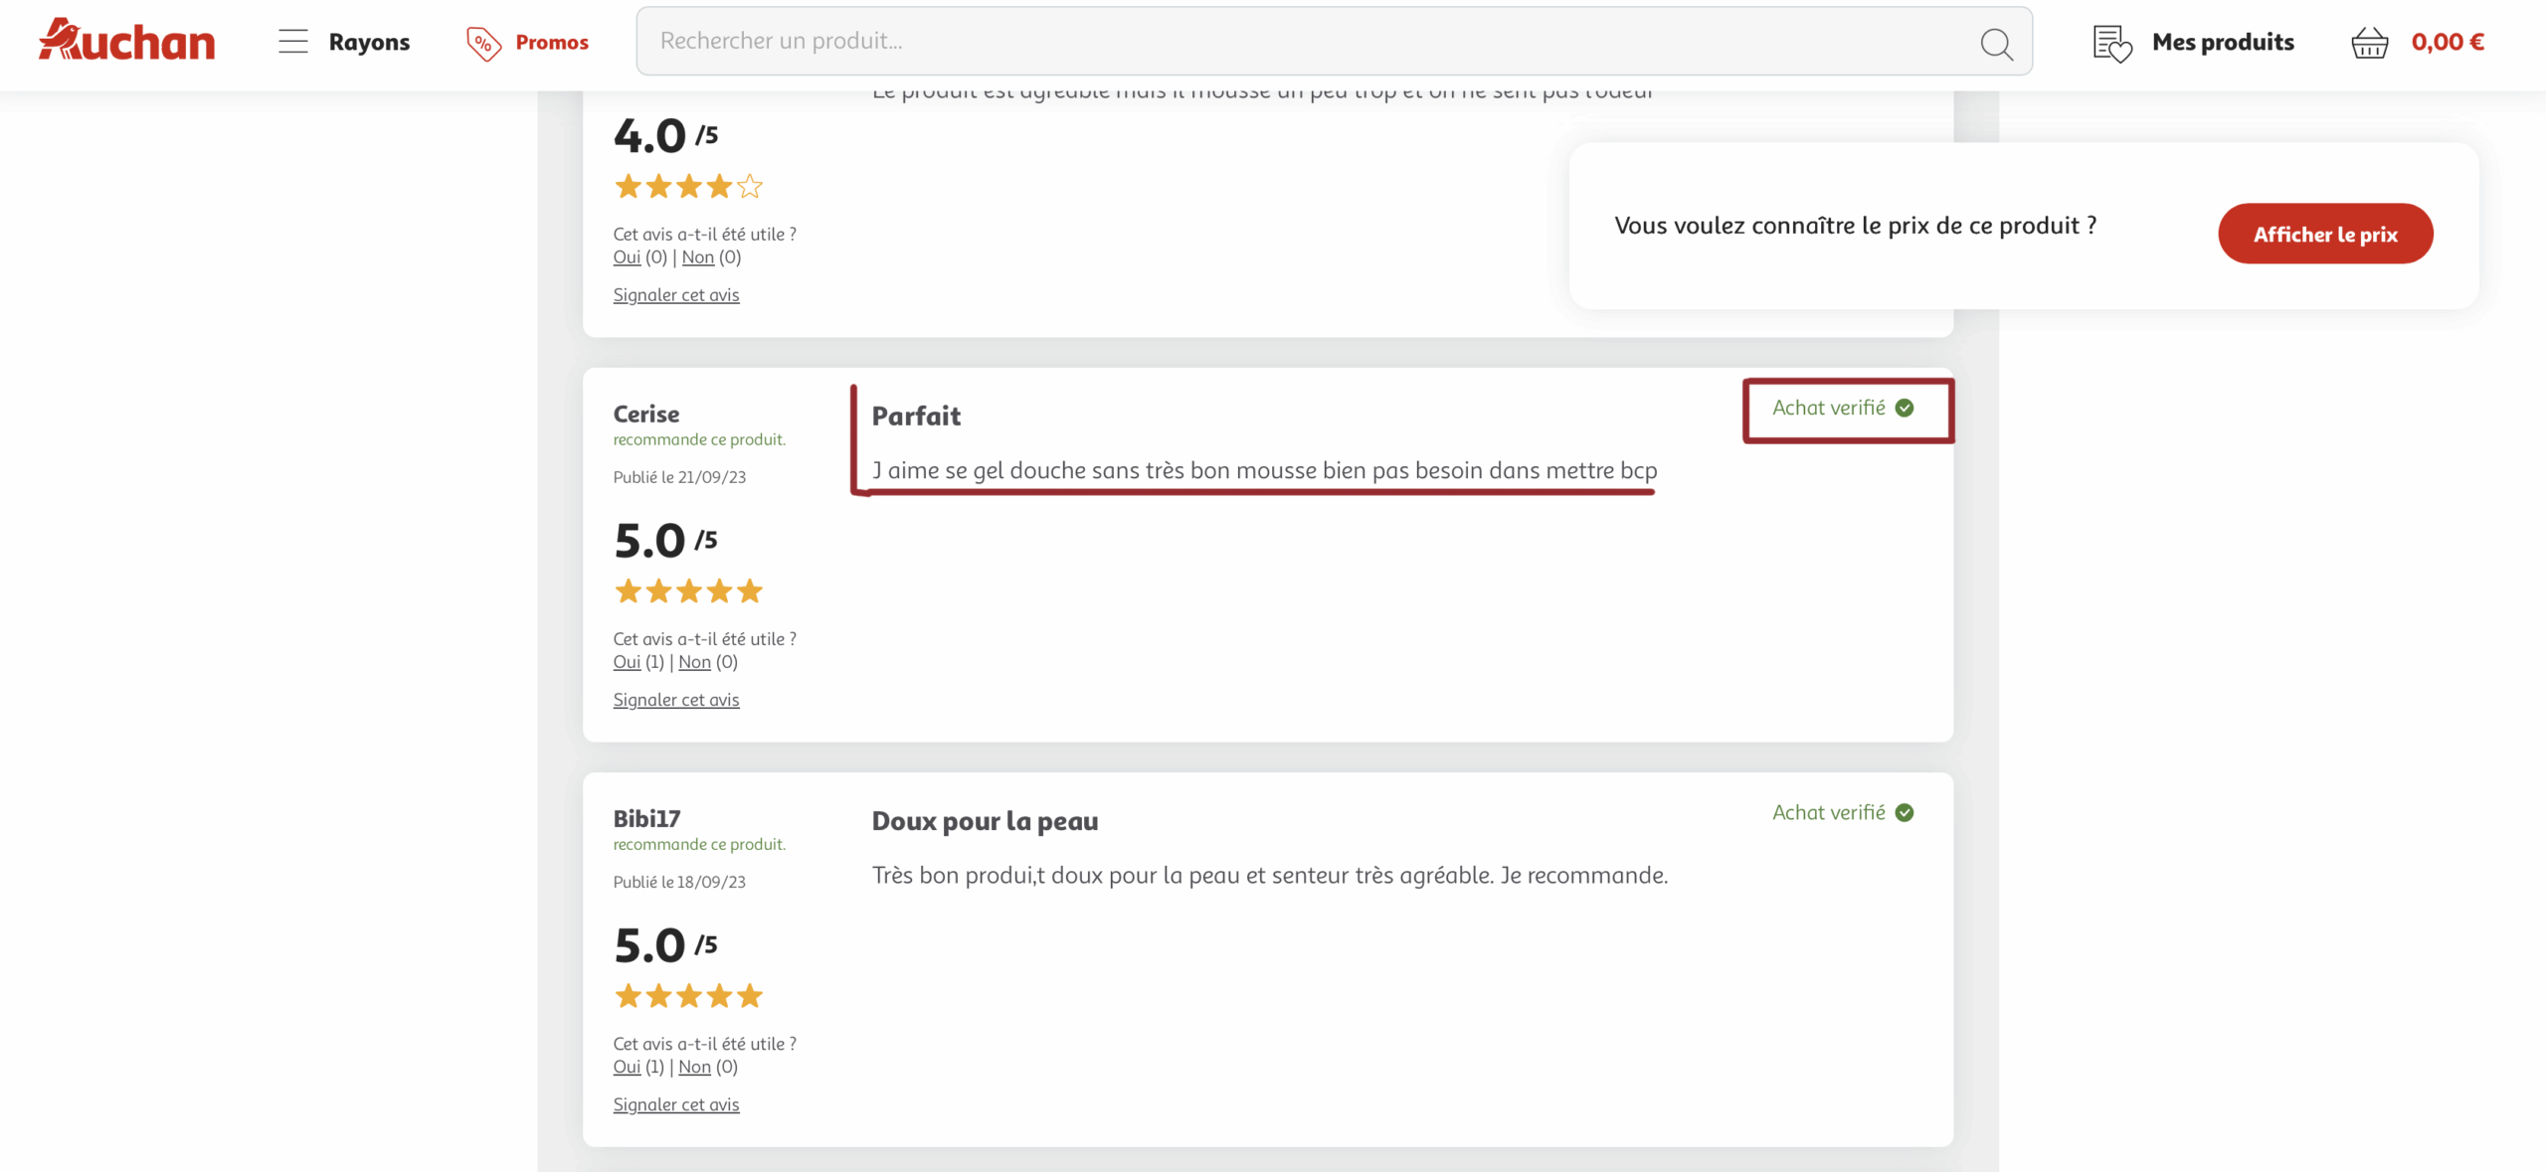Screen dimensions: 2546x1172
Task: Click the Promos tag icon
Action: point(483,43)
